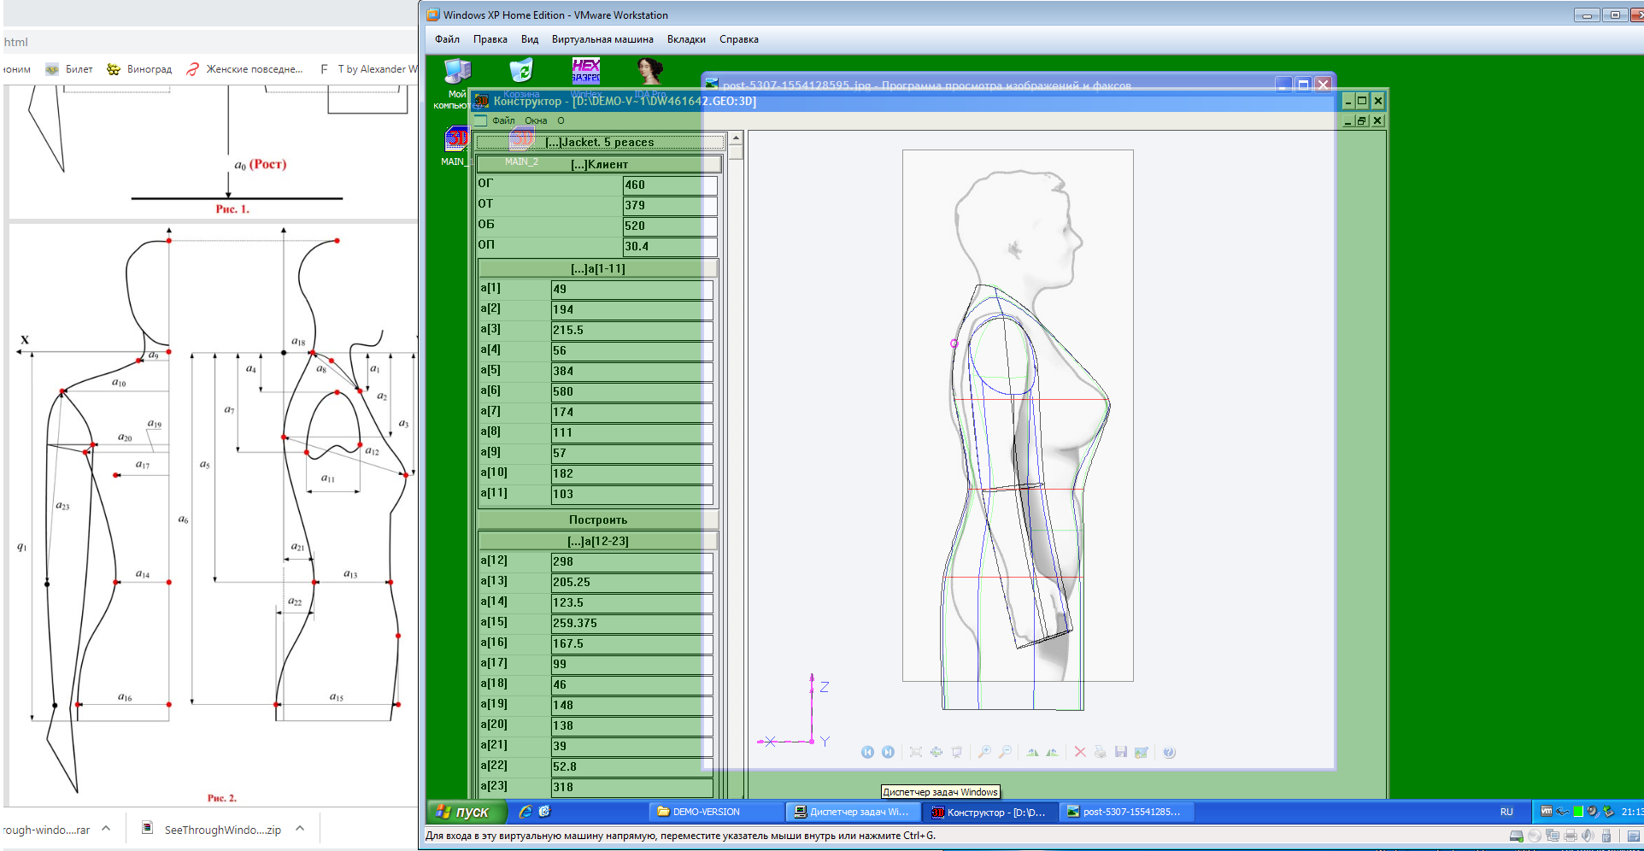Rotate image clockwise in viewer toolbar
This screenshot has height=851, width=1644.
point(1032,752)
